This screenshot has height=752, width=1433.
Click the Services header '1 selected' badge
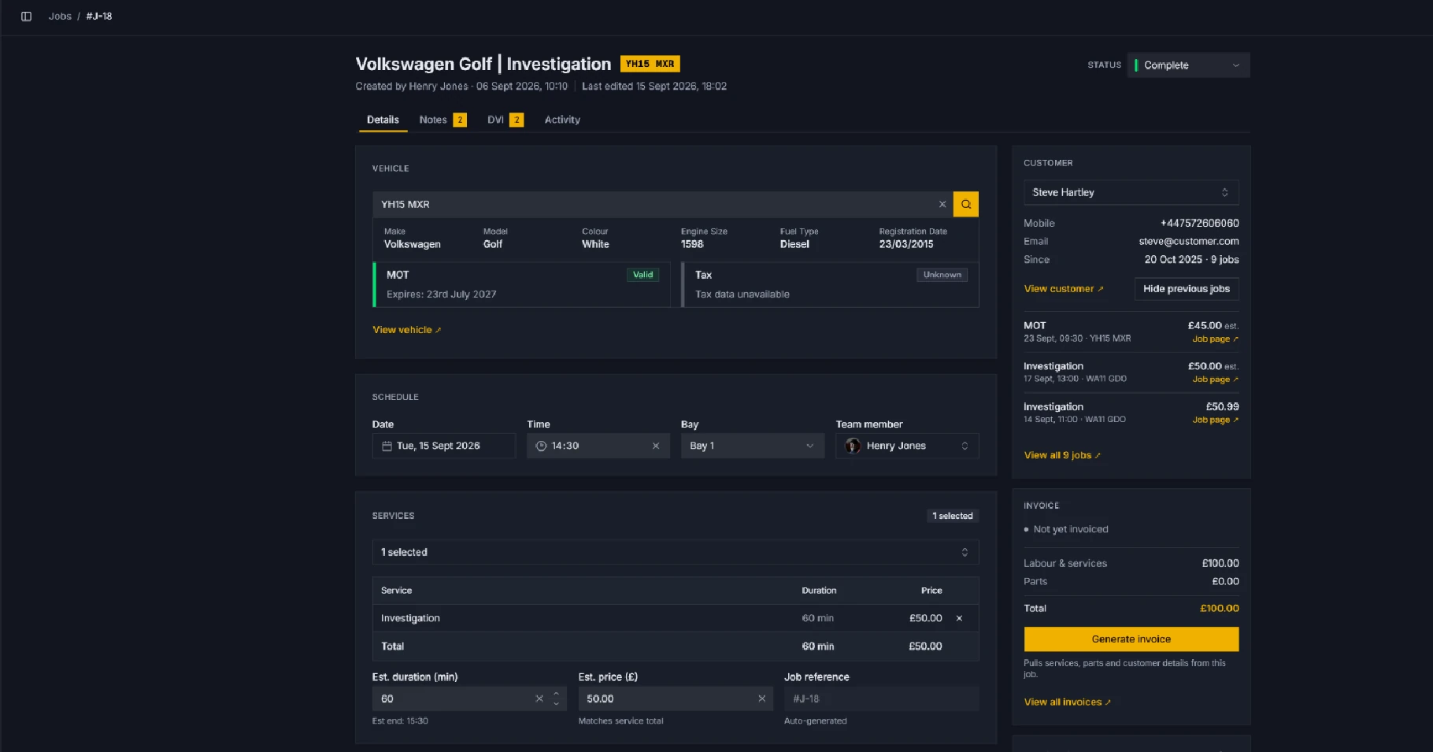point(952,516)
